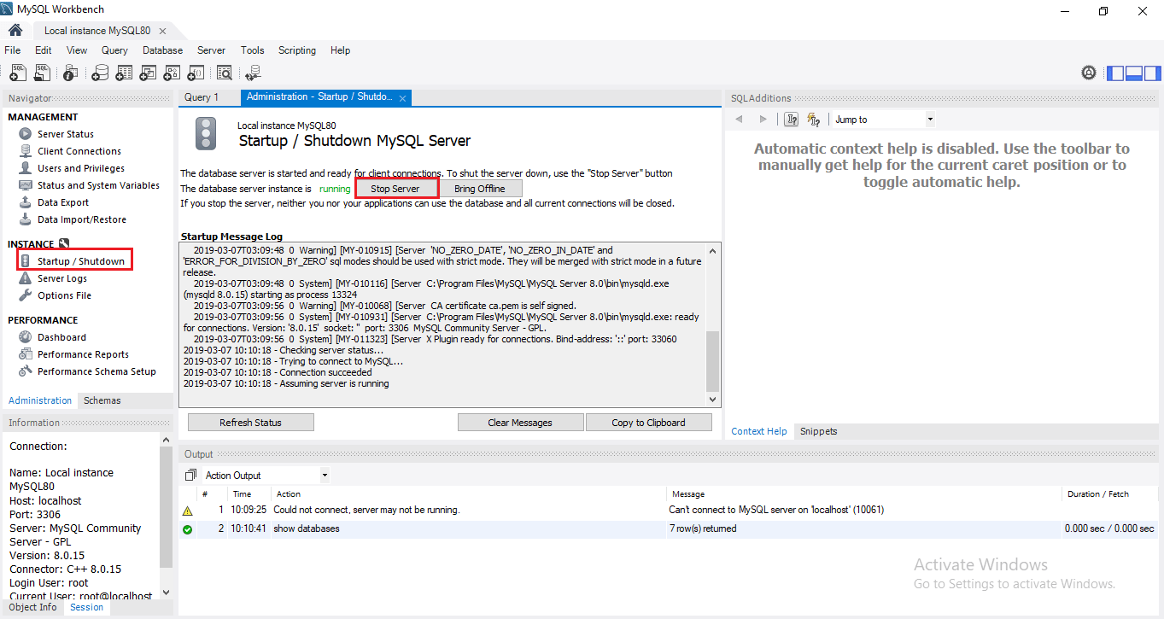Toggle the left sidebar panel visibility
1164x619 pixels.
pyautogui.click(x=1115, y=73)
